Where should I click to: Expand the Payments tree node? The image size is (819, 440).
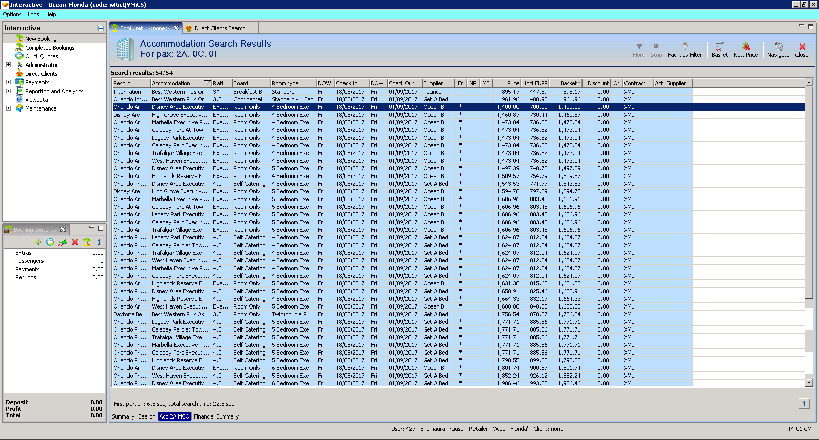point(8,82)
